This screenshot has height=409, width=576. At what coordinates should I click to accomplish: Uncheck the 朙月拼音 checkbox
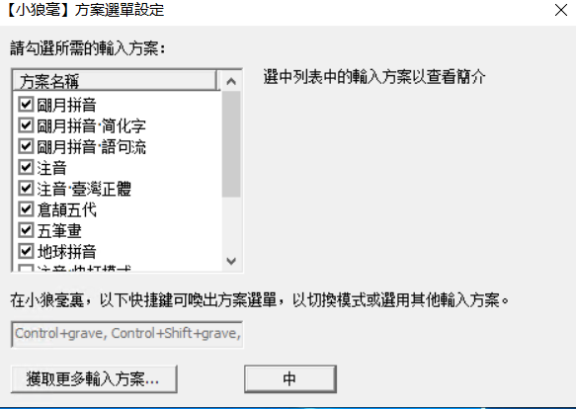(26, 105)
